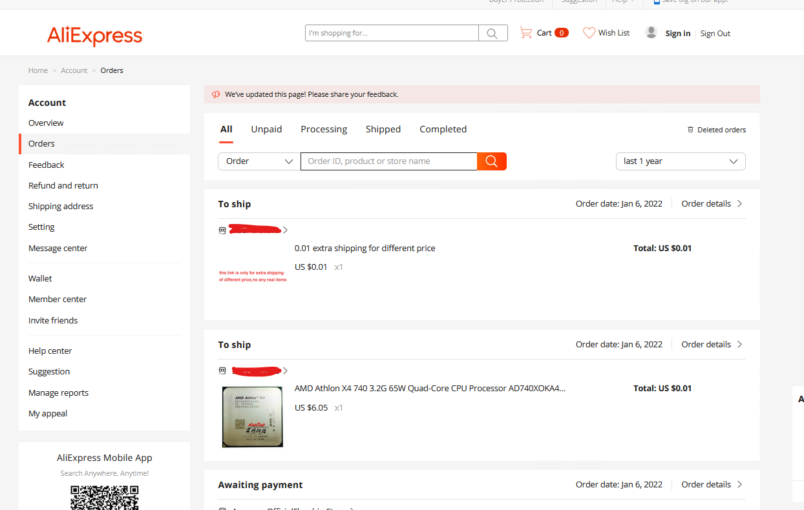804x510 pixels.
Task: Open My appeal in sidebar
Action: point(48,413)
